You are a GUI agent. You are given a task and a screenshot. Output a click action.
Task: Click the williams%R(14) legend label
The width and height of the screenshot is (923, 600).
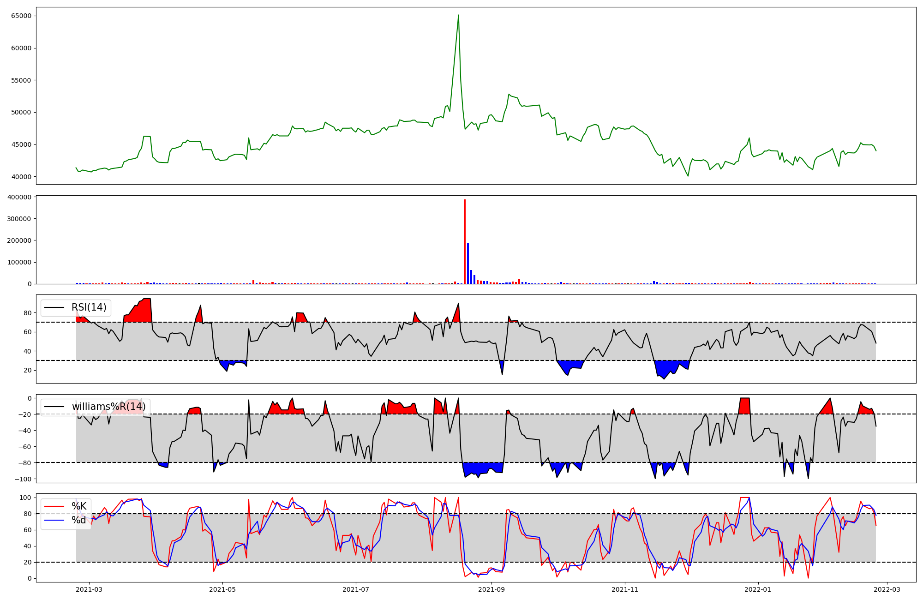[108, 407]
